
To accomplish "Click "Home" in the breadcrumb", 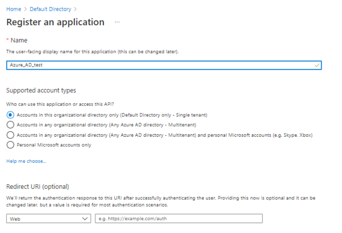I will (14, 9).
